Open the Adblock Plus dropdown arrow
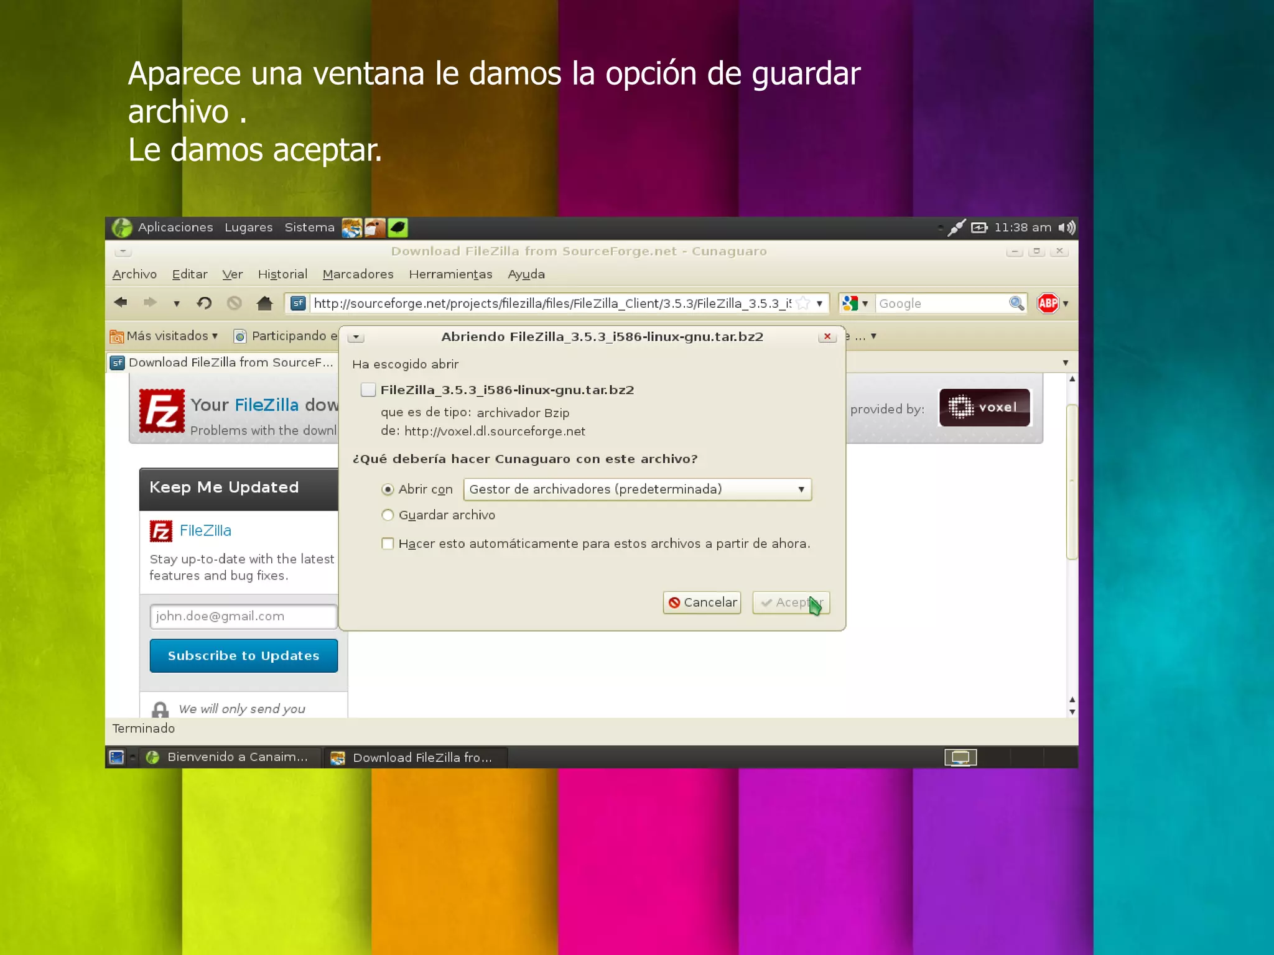 (1066, 303)
